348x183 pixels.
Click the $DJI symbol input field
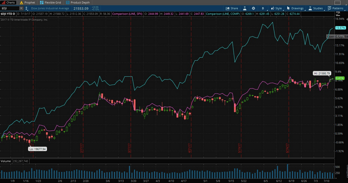point(10,8)
